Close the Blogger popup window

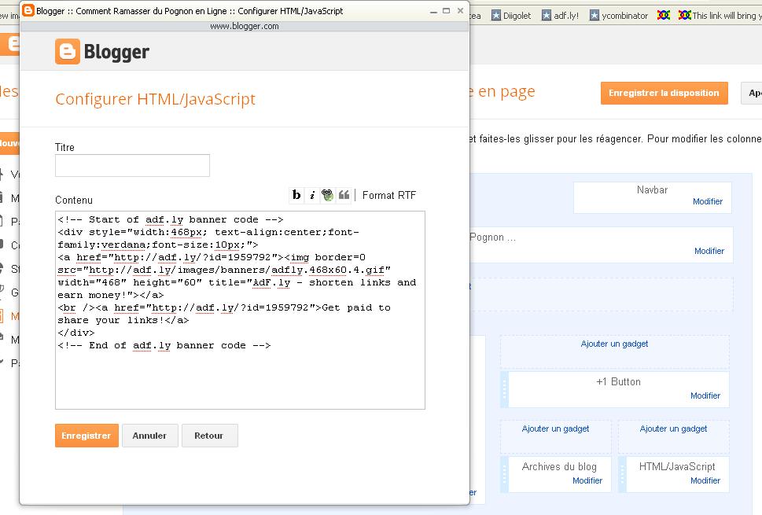pyautogui.click(x=460, y=11)
